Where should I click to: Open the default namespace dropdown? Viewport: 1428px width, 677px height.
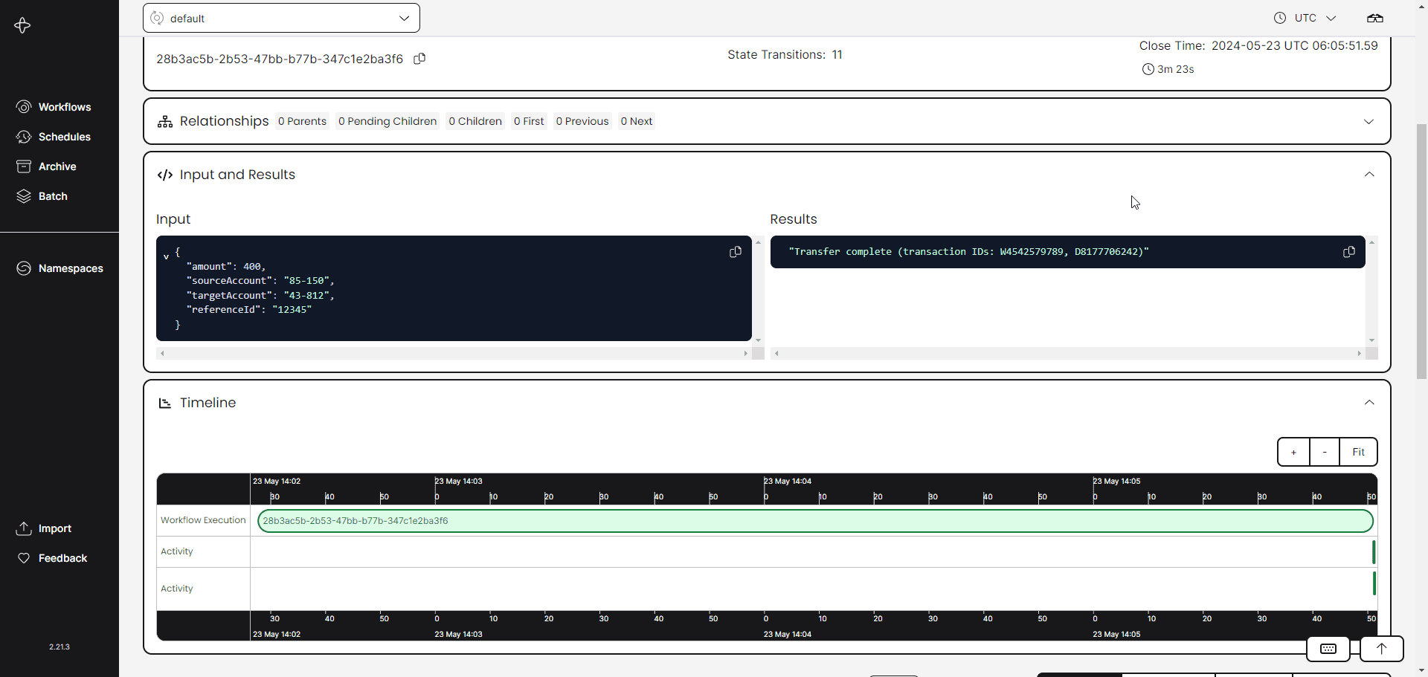281,18
